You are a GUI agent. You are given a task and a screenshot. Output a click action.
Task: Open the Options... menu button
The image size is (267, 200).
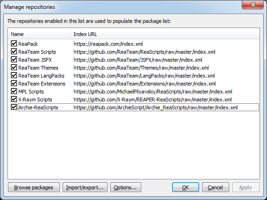coord(126,187)
